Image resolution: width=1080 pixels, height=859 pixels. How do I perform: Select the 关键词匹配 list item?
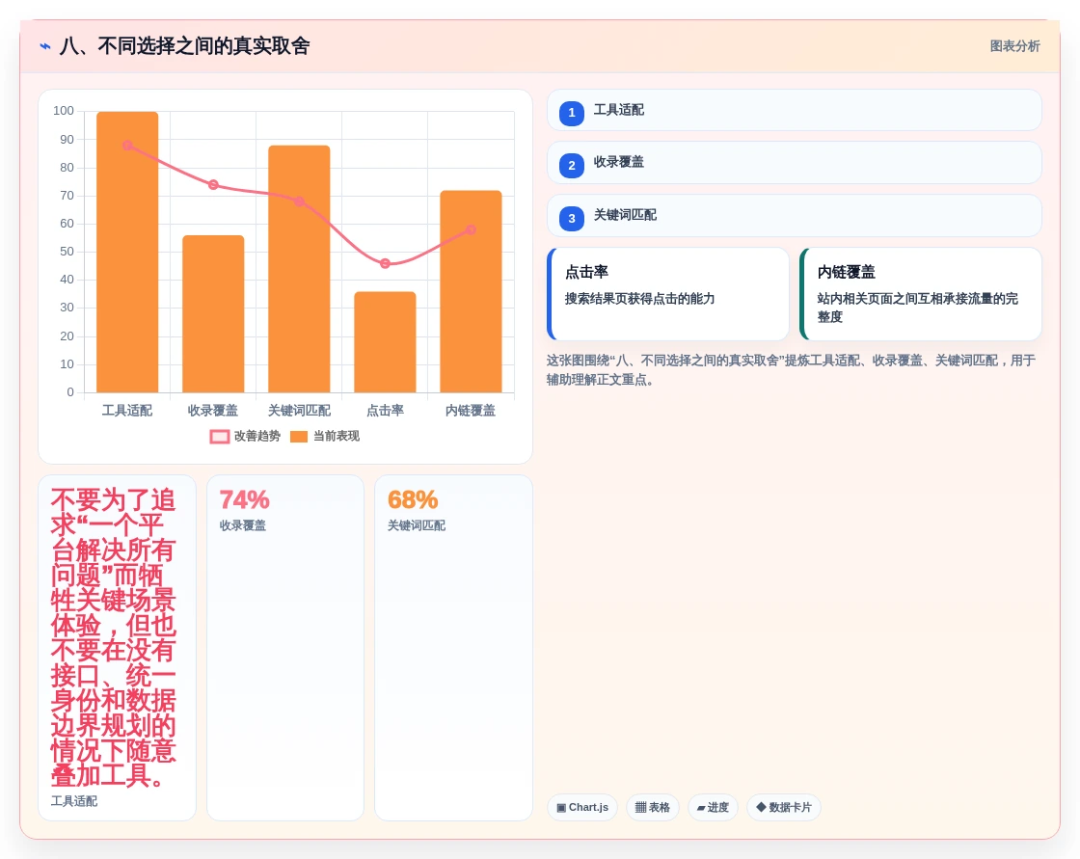pyautogui.click(x=795, y=216)
